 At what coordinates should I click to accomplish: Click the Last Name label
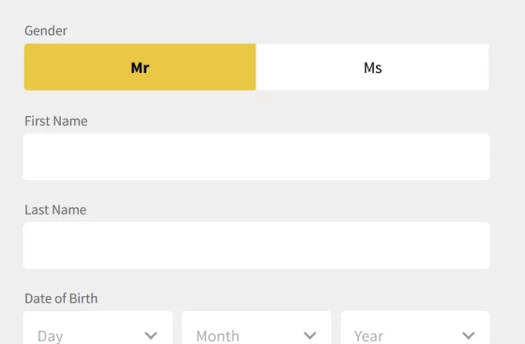(55, 210)
